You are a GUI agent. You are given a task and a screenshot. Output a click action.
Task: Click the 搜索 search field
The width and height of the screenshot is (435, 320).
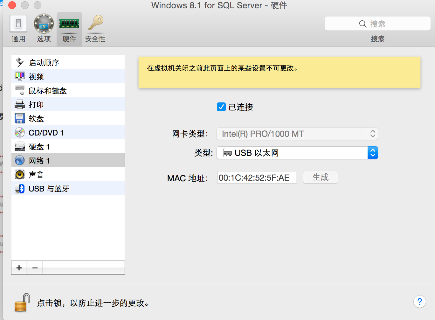pos(377,24)
